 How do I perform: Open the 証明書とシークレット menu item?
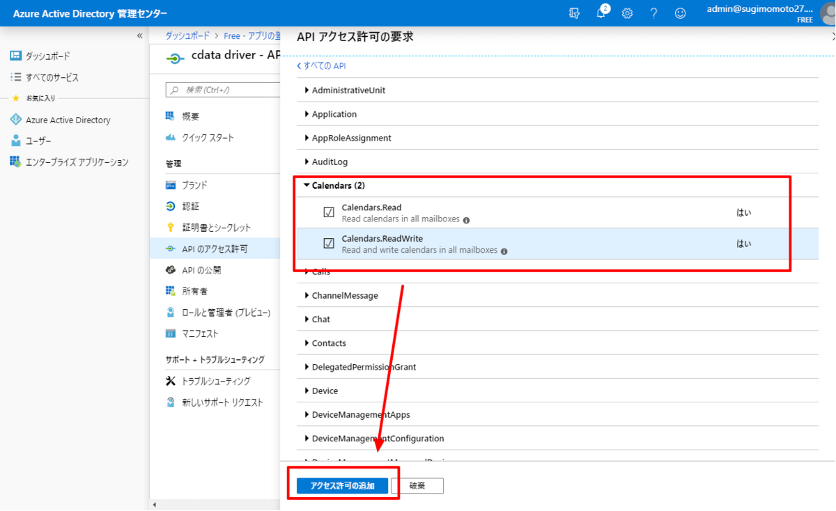pos(216,228)
